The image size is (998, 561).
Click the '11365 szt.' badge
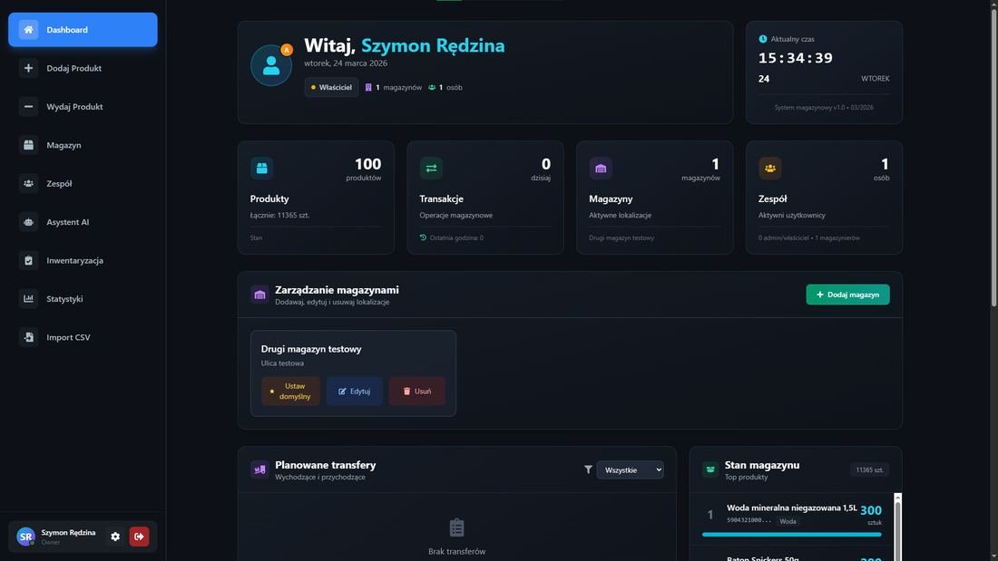click(869, 470)
